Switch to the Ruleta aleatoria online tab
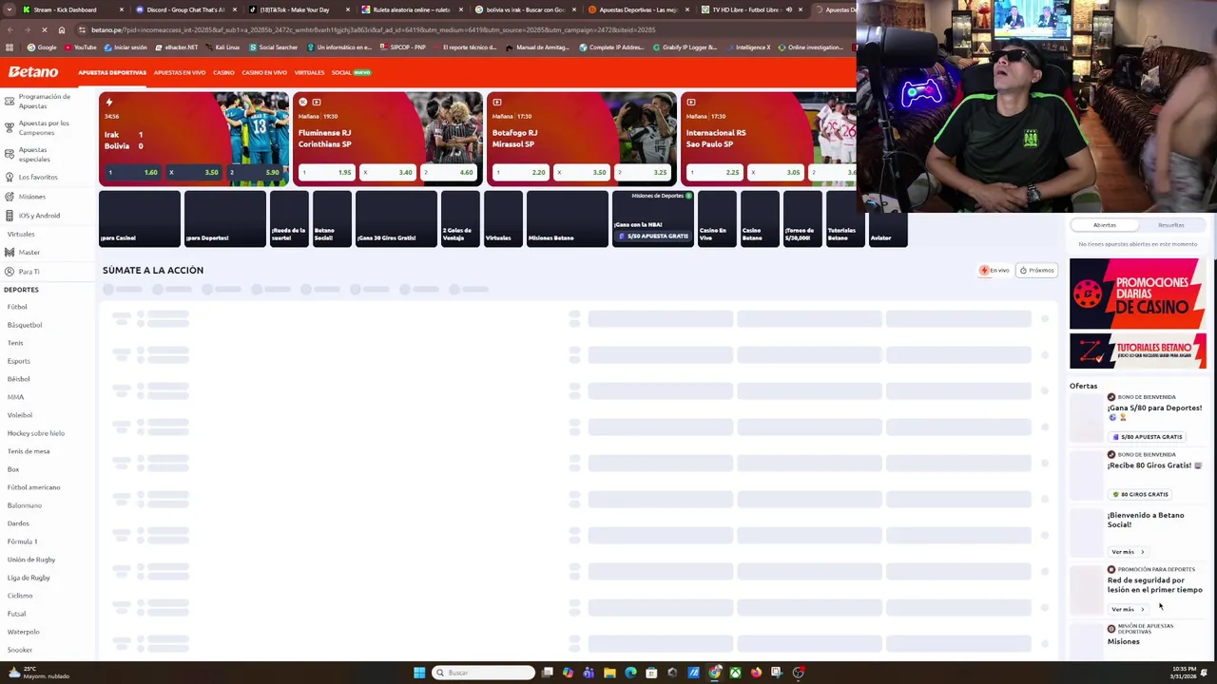 [x=411, y=9]
